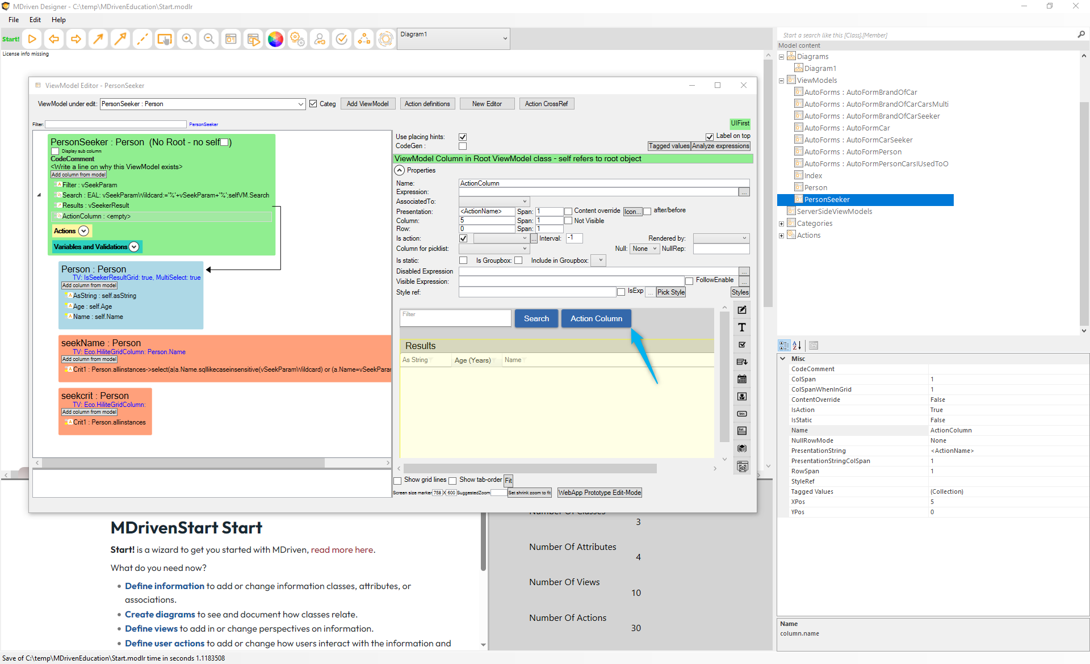Screen dimensions: 1090x664
Task: Open the Edit menu
Action: (35, 20)
